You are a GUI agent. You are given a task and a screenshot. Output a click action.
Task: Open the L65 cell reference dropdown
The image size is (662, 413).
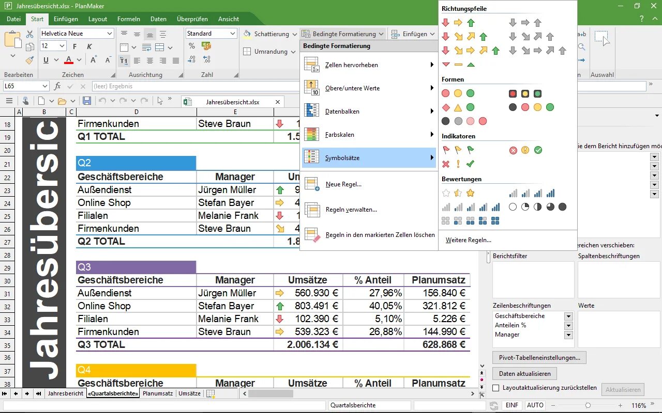coord(45,86)
